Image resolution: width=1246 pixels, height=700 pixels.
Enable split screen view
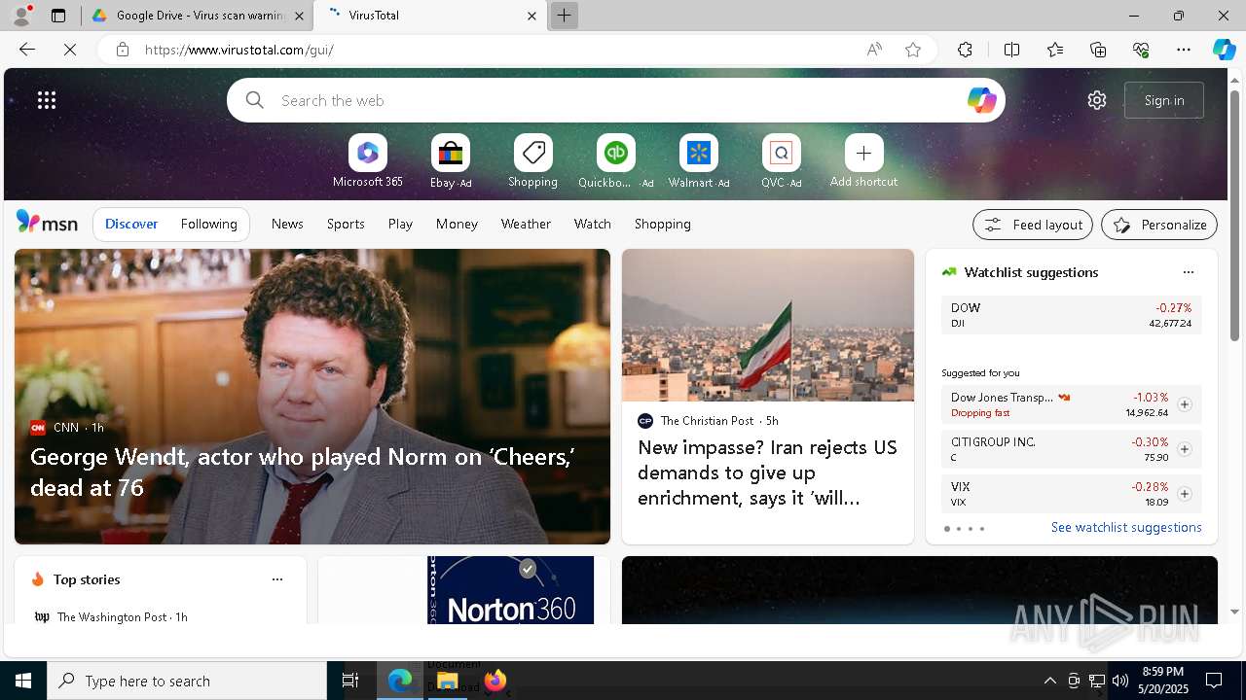coord(1011,50)
